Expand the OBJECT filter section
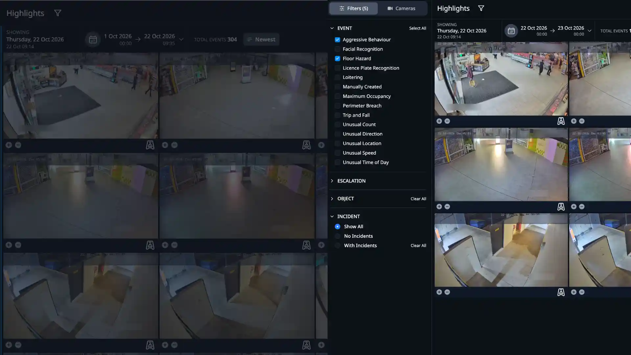631x355 pixels. pyautogui.click(x=332, y=199)
